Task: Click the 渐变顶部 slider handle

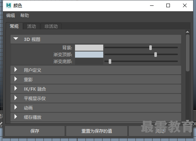Action: pyautogui.click(x=155, y=54)
